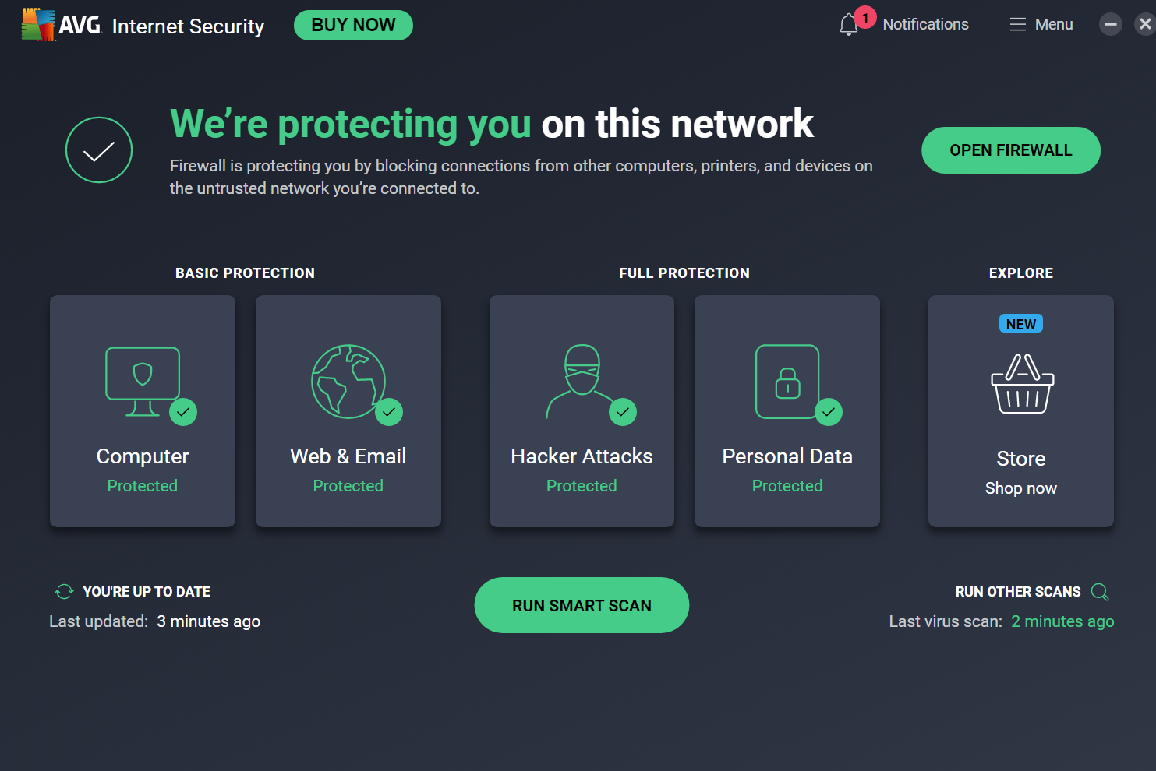Click the red notification count badge
Viewport: 1156px width, 771px height.
865,17
